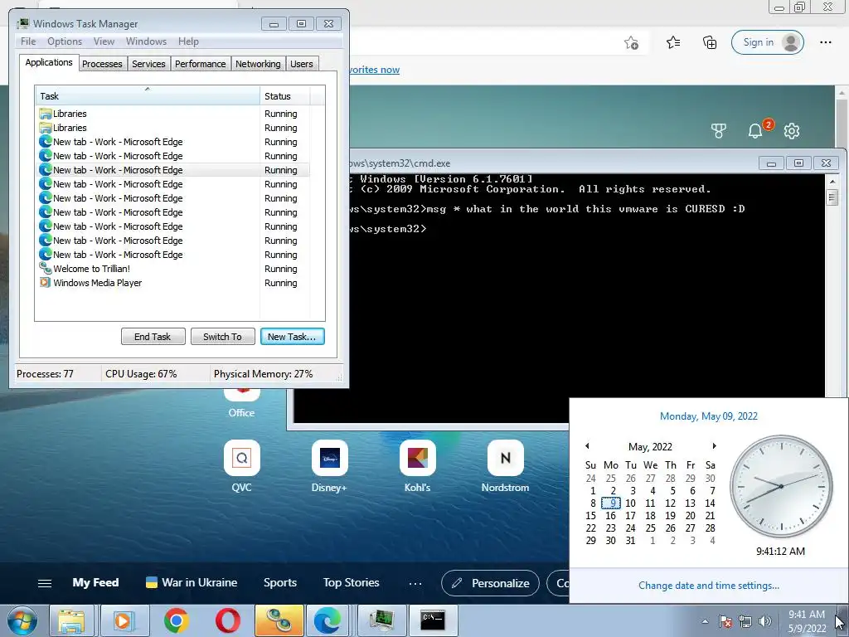Image resolution: width=849 pixels, height=637 pixels.
Task: Open the Windows Start menu orb
Action: (22, 620)
